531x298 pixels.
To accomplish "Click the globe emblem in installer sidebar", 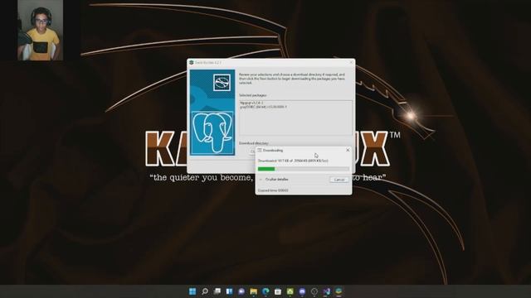I will coord(222,82).
